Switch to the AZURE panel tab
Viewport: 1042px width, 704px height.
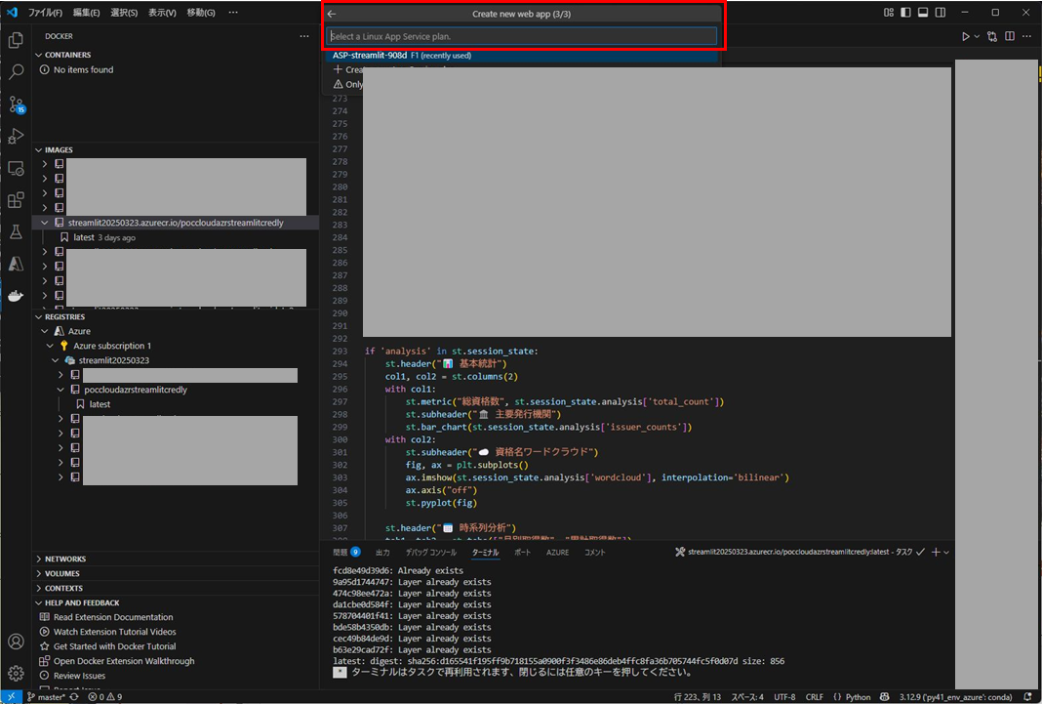(557, 553)
